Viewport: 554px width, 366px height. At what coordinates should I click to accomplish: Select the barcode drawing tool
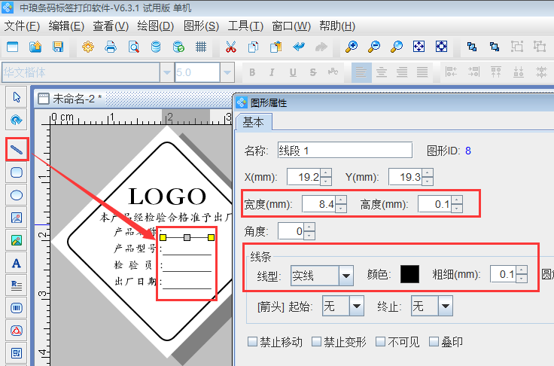point(17,308)
